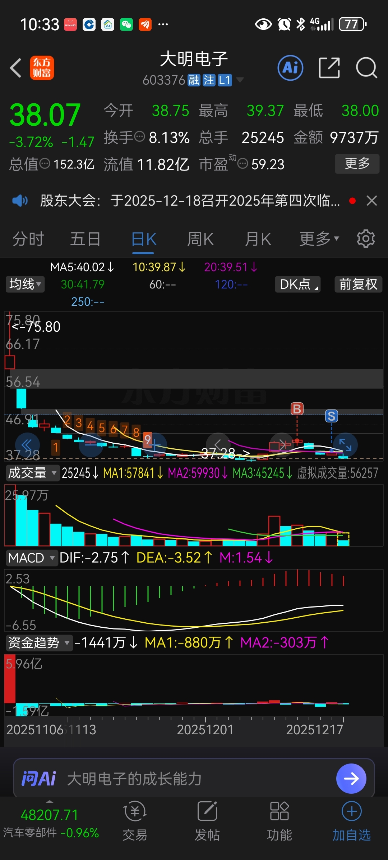Tap the current price 38.07
The image size is (388, 860).
coord(45,115)
